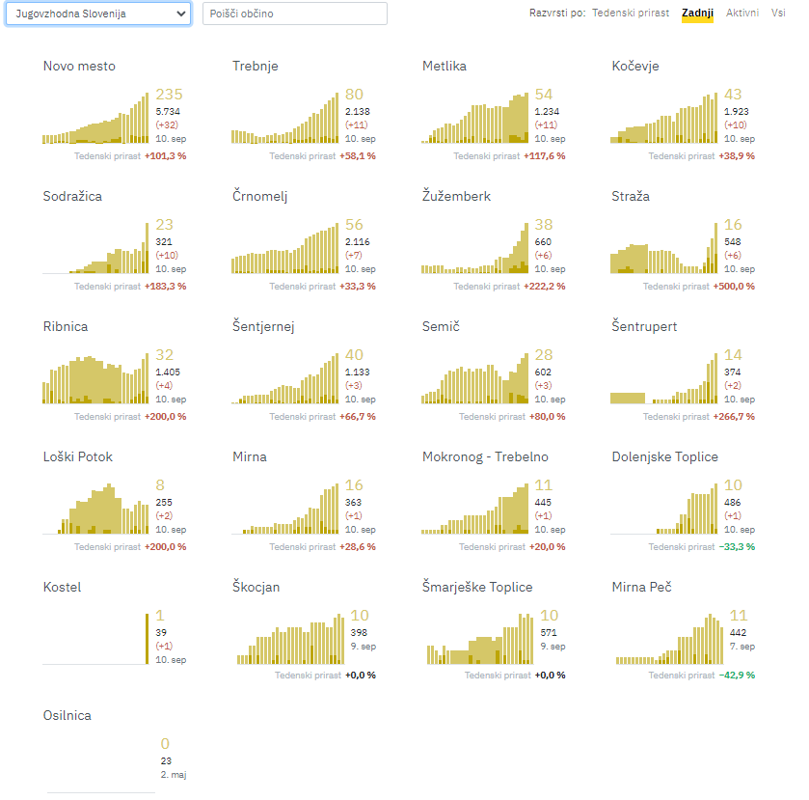Select the Mirna heading

click(250, 456)
